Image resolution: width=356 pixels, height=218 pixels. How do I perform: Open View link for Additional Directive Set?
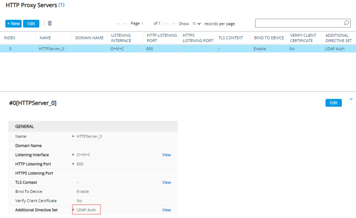tap(166, 210)
